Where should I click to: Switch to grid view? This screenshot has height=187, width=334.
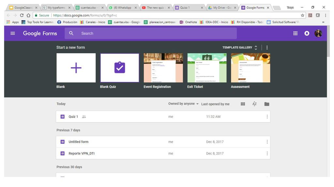point(243,104)
